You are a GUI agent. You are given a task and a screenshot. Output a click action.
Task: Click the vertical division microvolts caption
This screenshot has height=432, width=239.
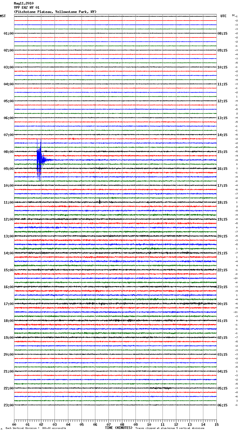[36, 428]
